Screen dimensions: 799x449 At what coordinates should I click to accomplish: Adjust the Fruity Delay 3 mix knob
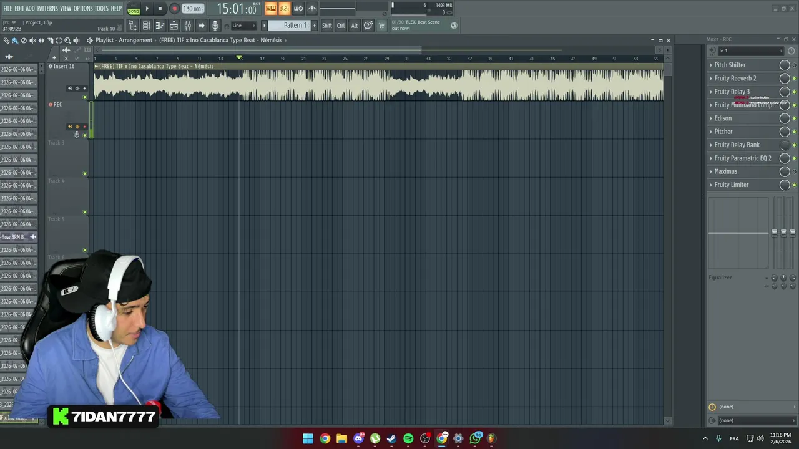(x=785, y=92)
